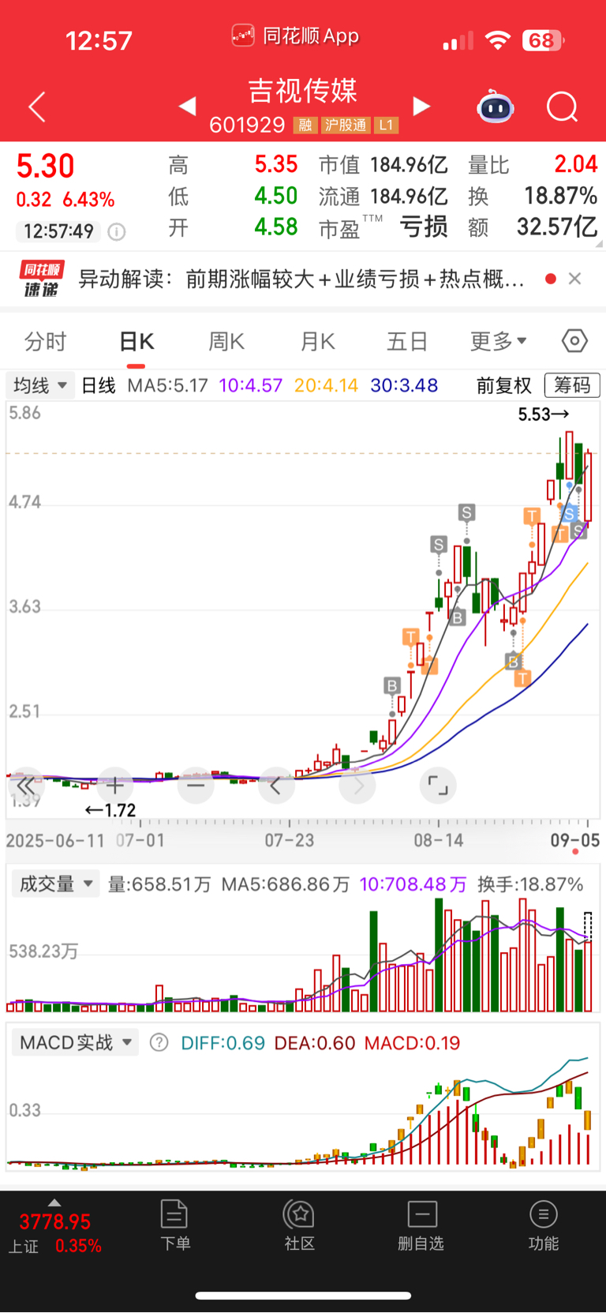Tap the 上证 3778.95 index ticker
The image size is (606, 1313).
pos(54,1233)
